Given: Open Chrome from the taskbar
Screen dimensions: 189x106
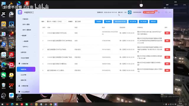Looking at the screenshot, I should point(51,104).
